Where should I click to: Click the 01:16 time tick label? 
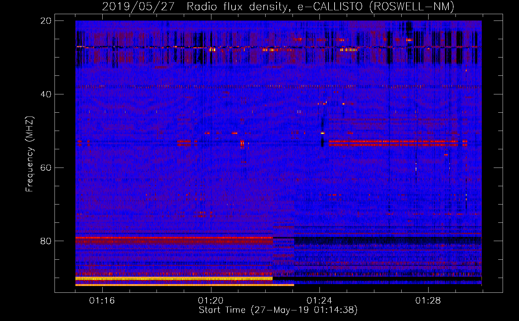102,301
